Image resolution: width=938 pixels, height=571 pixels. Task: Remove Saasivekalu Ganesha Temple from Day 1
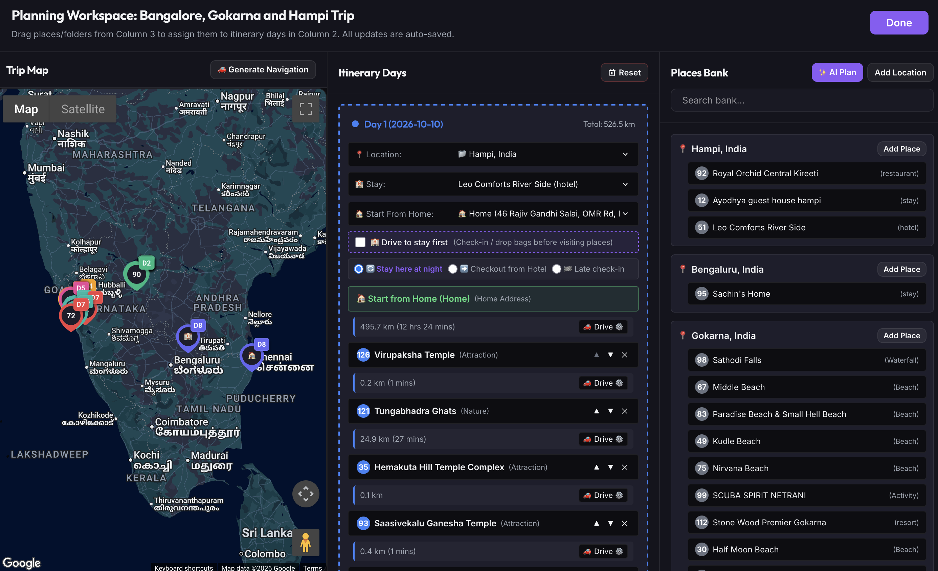tap(624, 523)
